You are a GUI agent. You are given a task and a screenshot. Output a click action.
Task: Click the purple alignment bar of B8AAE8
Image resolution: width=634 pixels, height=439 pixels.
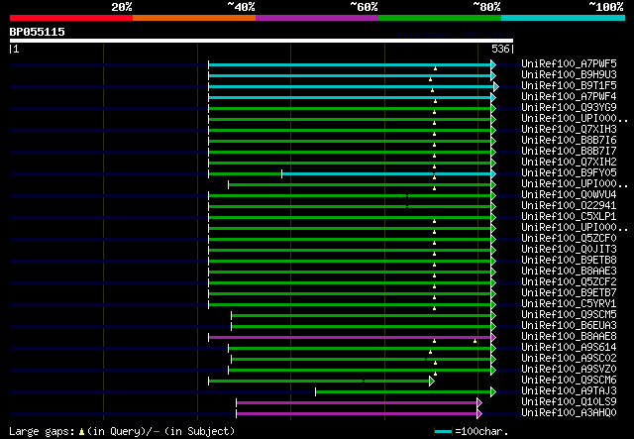[x=350, y=338]
